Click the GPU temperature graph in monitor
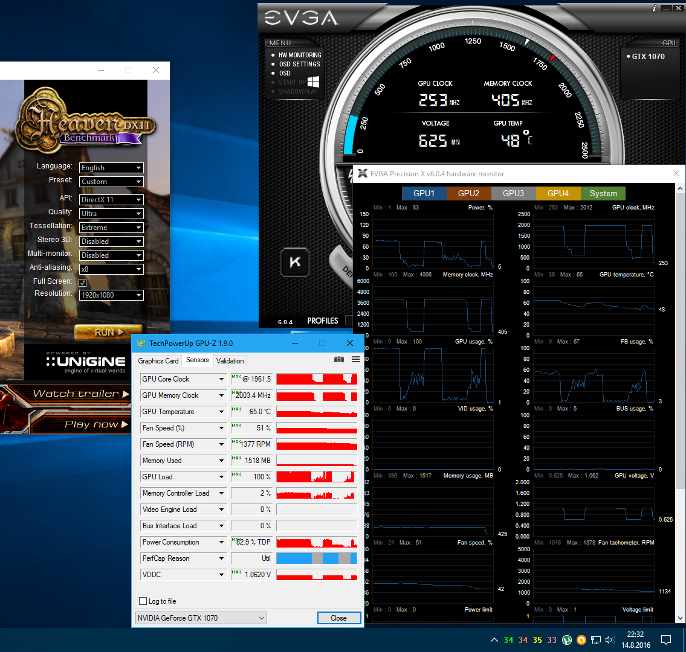686x652 pixels. (594, 308)
